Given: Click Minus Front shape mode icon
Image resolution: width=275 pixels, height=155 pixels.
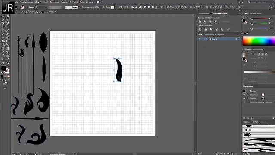Looking at the screenshot, I should [x=205, y=22].
